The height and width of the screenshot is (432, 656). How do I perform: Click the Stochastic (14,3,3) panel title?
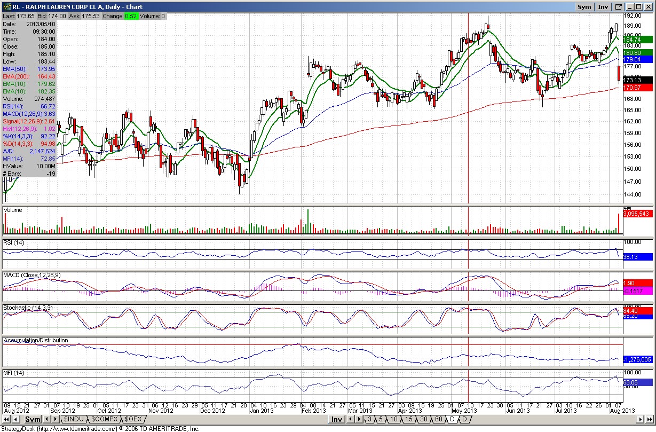click(x=27, y=308)
